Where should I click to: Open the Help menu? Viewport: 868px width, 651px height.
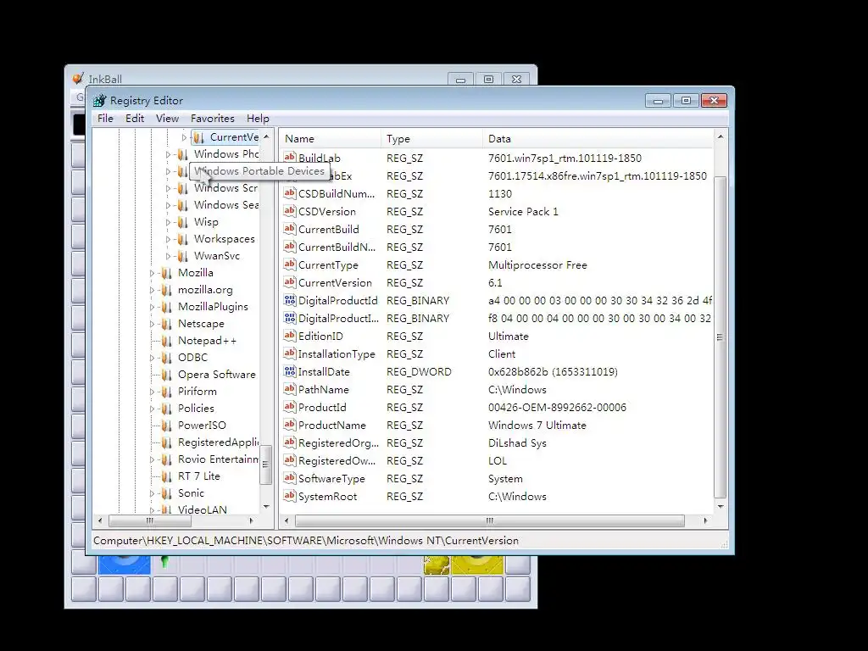pyautogui.click(x=258, y=118)
